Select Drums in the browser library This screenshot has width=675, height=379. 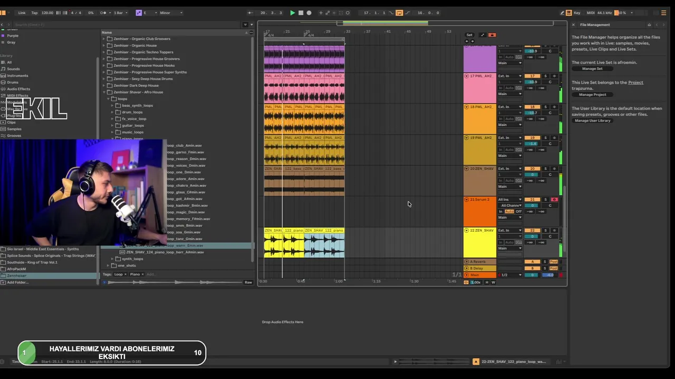point(13,82)
